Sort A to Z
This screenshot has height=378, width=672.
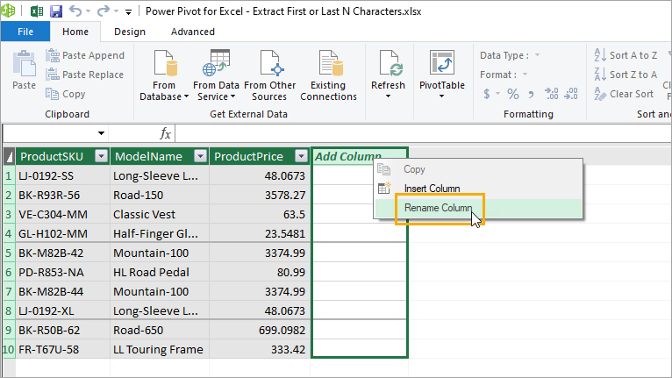point(626,55)
